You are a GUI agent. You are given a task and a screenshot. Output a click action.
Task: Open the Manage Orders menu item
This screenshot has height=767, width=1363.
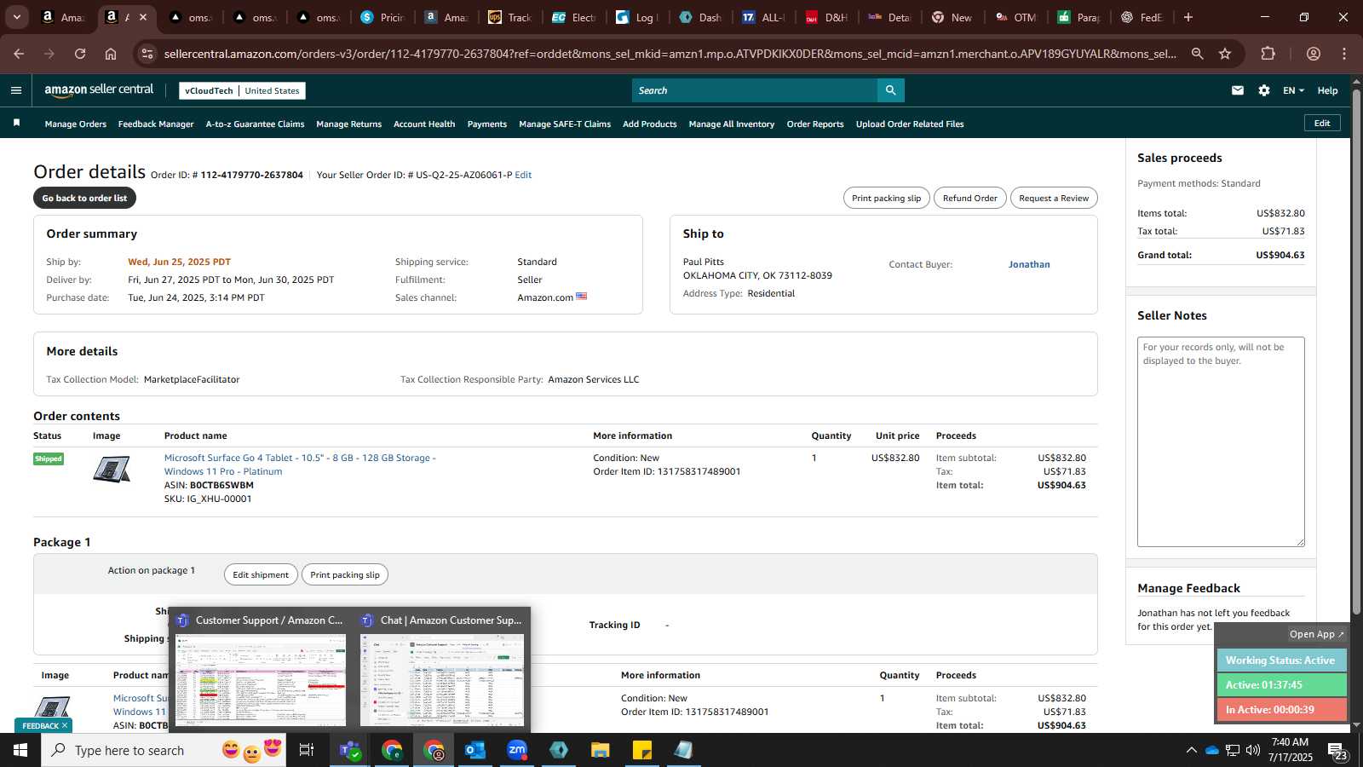coord(76,124)
